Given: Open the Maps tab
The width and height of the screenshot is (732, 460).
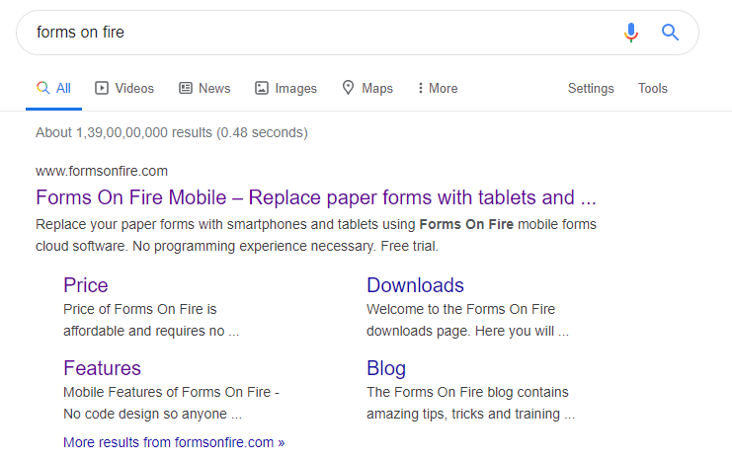Looking at the screenshot, I should pyautogui.click(x=367, y=88).
